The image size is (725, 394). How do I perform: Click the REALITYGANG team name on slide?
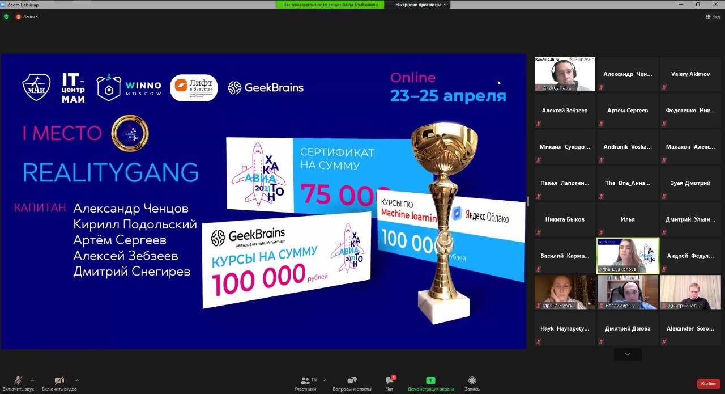(x=110, y=173)
